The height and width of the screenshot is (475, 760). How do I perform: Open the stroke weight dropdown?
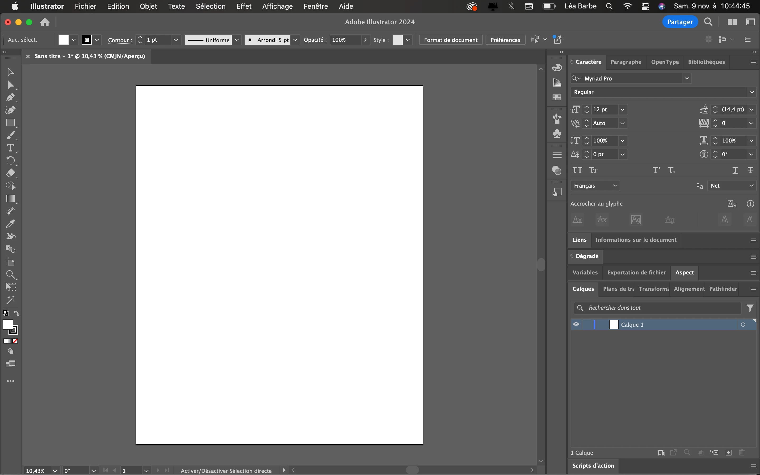click(x=176, y=40)
